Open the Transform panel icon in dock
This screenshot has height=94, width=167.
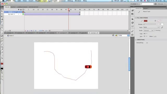click(x=132, y=26)
